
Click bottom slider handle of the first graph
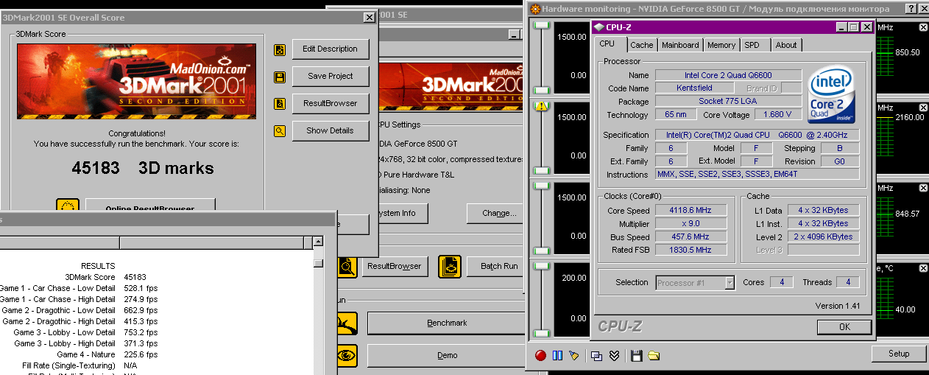click(543, 90)
